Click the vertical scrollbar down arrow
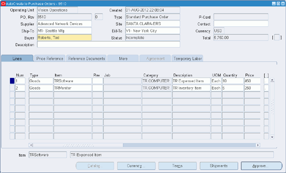 (x=272, y=137)
